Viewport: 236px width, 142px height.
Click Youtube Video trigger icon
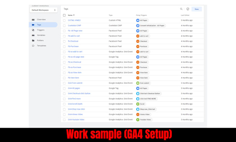(x=137, y=120)
